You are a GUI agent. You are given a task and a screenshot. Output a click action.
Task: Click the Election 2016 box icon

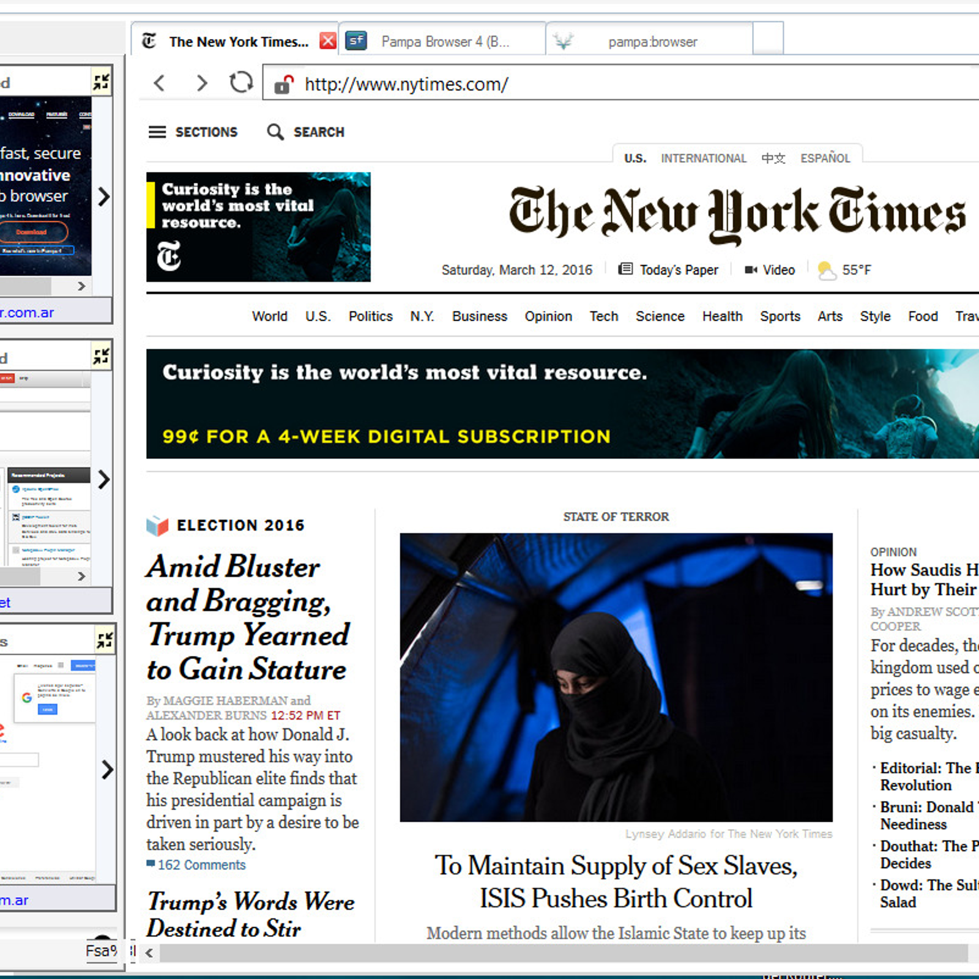pyautogui.click(x=157, y=526)
